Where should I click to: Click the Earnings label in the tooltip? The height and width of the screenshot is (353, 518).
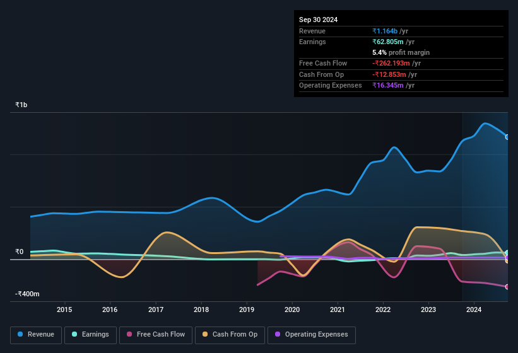(x=312, y=42)
